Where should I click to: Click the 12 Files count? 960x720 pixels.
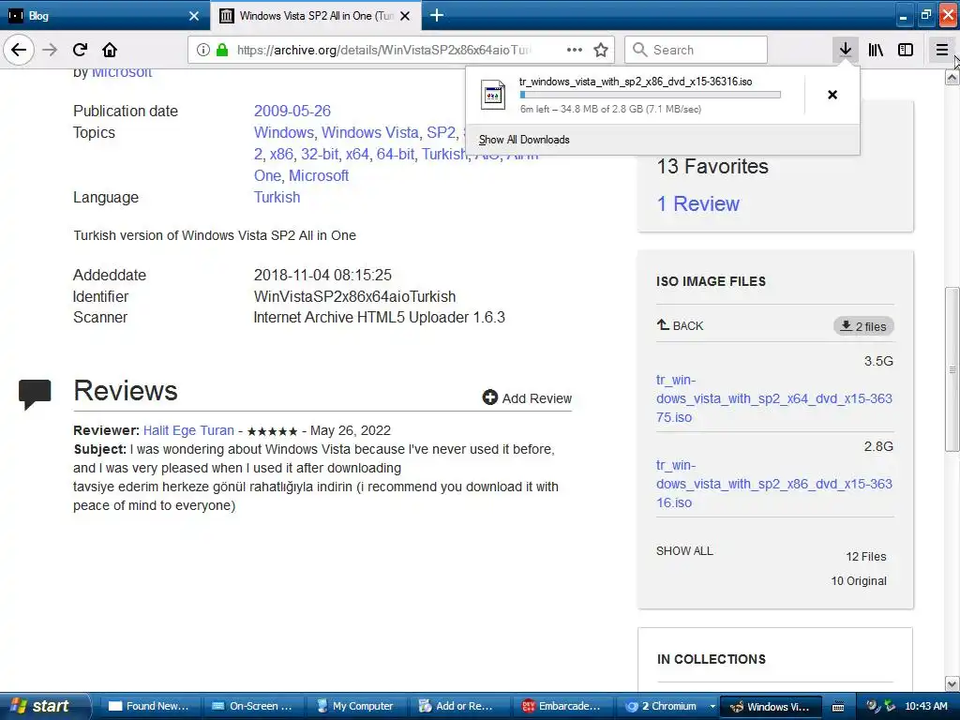(x=865, y=557)
